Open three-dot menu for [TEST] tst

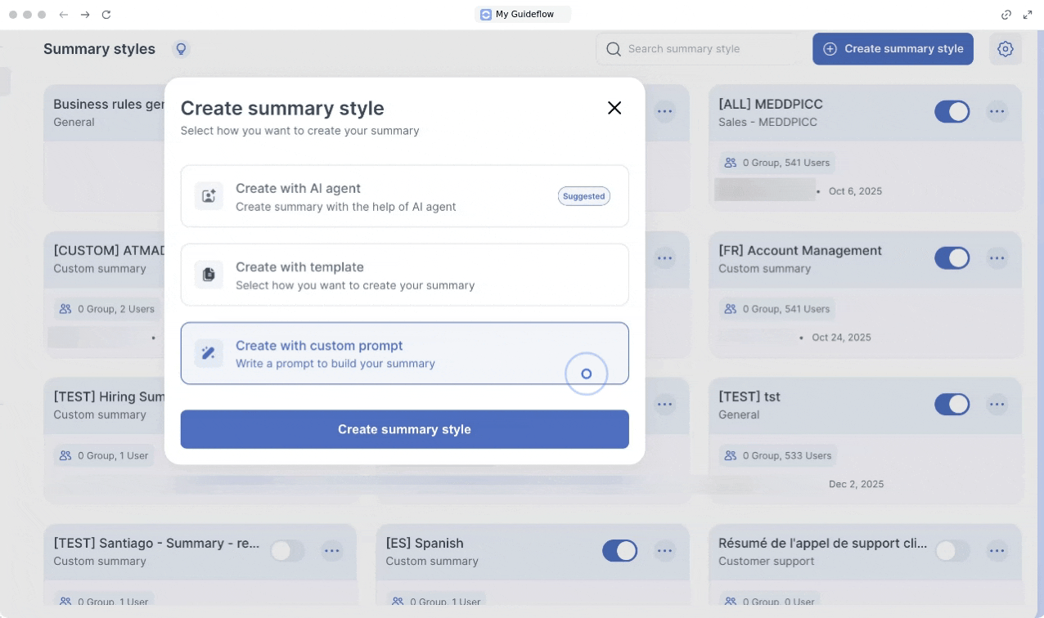pyautogui.click(x=997, y=405)
